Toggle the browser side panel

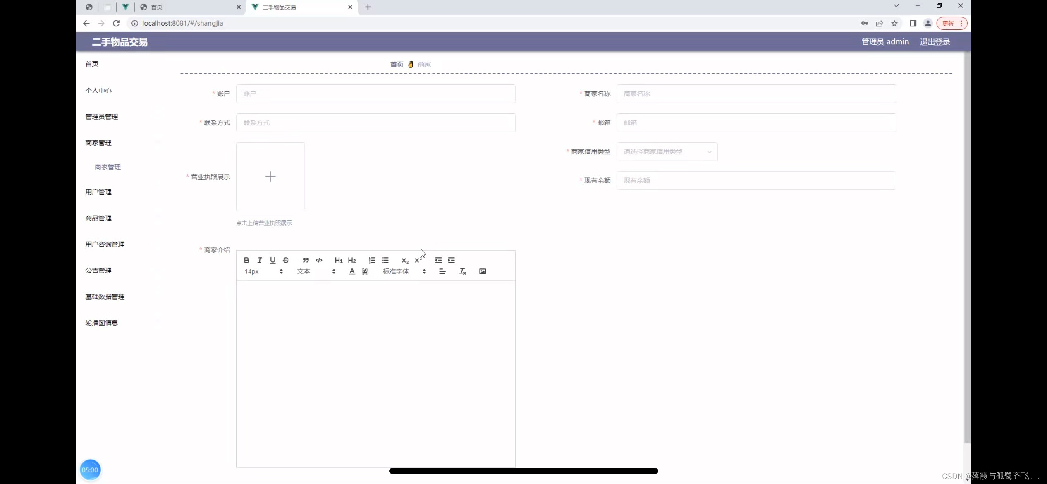point(913,23)
